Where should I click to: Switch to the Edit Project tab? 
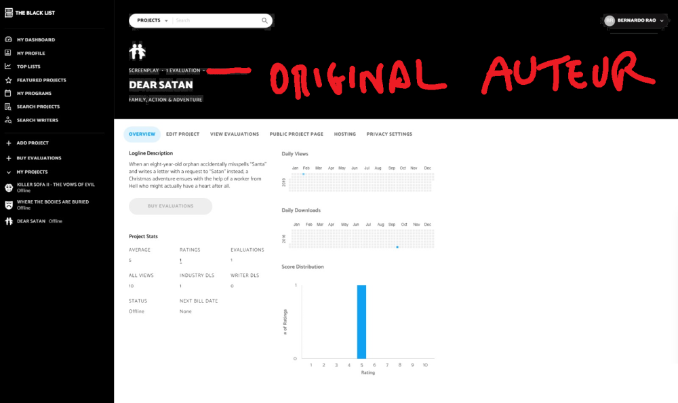[182, 134]
